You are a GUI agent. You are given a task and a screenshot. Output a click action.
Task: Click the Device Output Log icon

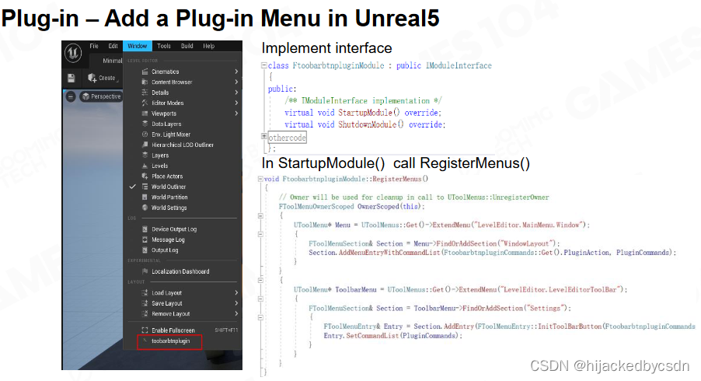(x=145, y=229)
